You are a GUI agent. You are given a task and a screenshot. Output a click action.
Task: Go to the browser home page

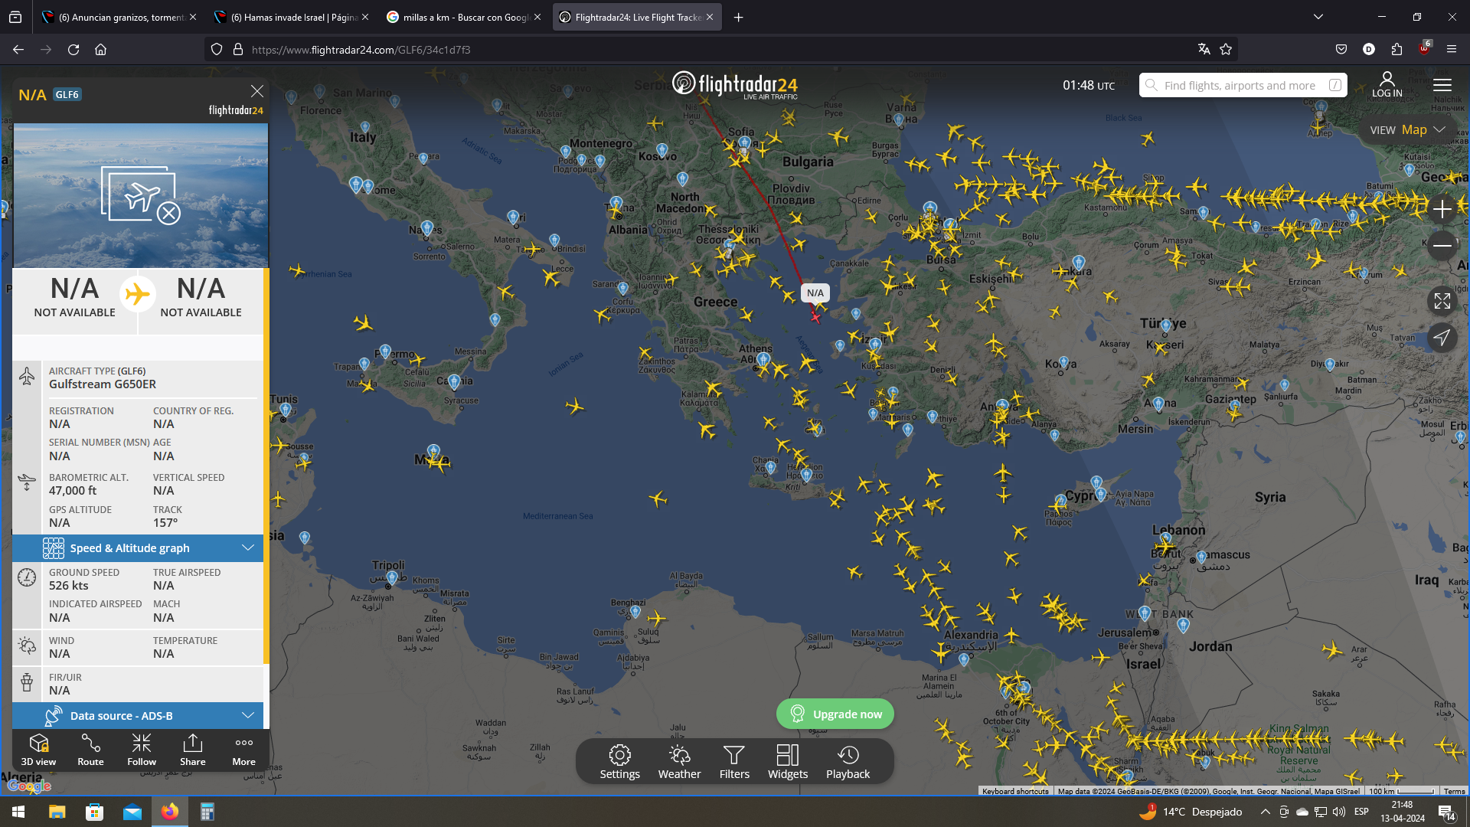pos(100,50)
